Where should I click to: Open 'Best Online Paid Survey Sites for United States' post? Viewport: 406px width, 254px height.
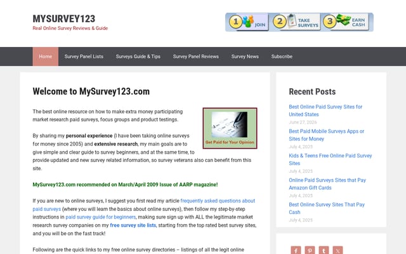325,110
